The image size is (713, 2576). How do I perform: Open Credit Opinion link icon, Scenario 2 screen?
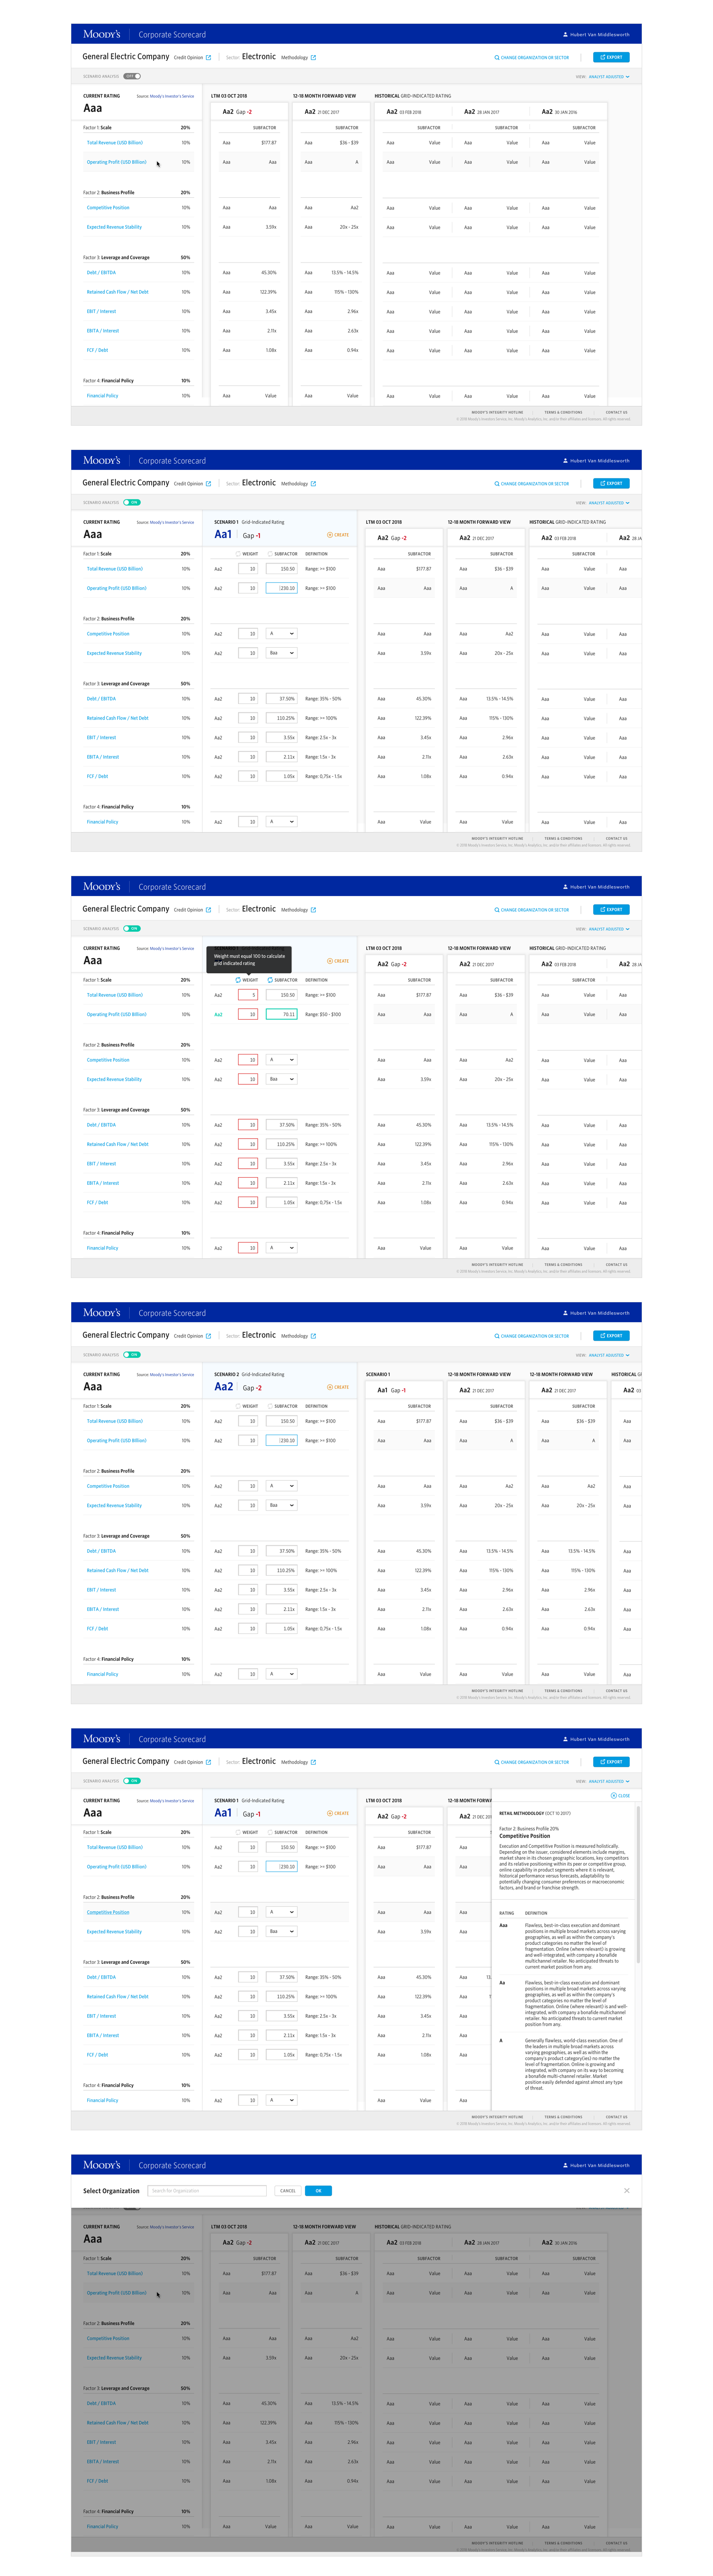tap(209, 1336)
